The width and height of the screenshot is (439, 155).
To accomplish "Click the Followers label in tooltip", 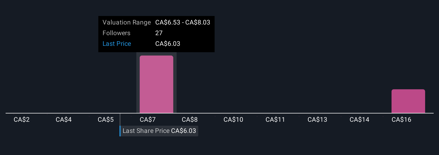I will [x=116, y=33].
